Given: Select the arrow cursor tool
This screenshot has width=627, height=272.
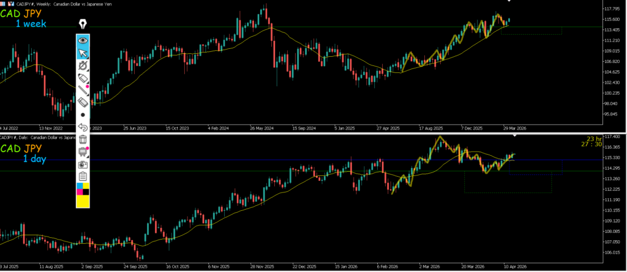Looking at the screenshot, I should tap(83, 53).
